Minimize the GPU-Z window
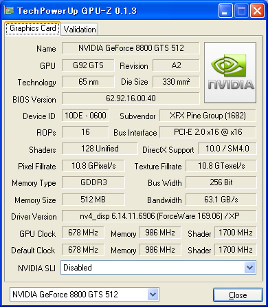This screenshot has height=307, width=268. [x=225, y=11]
